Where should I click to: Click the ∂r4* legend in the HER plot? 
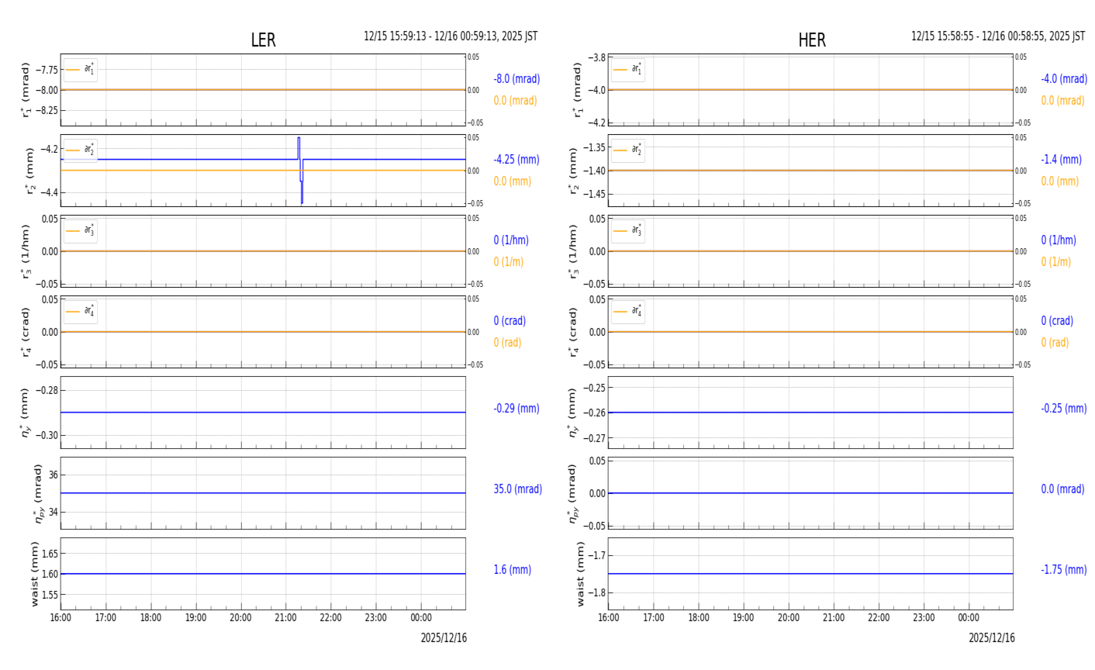(x=628, y=312)
